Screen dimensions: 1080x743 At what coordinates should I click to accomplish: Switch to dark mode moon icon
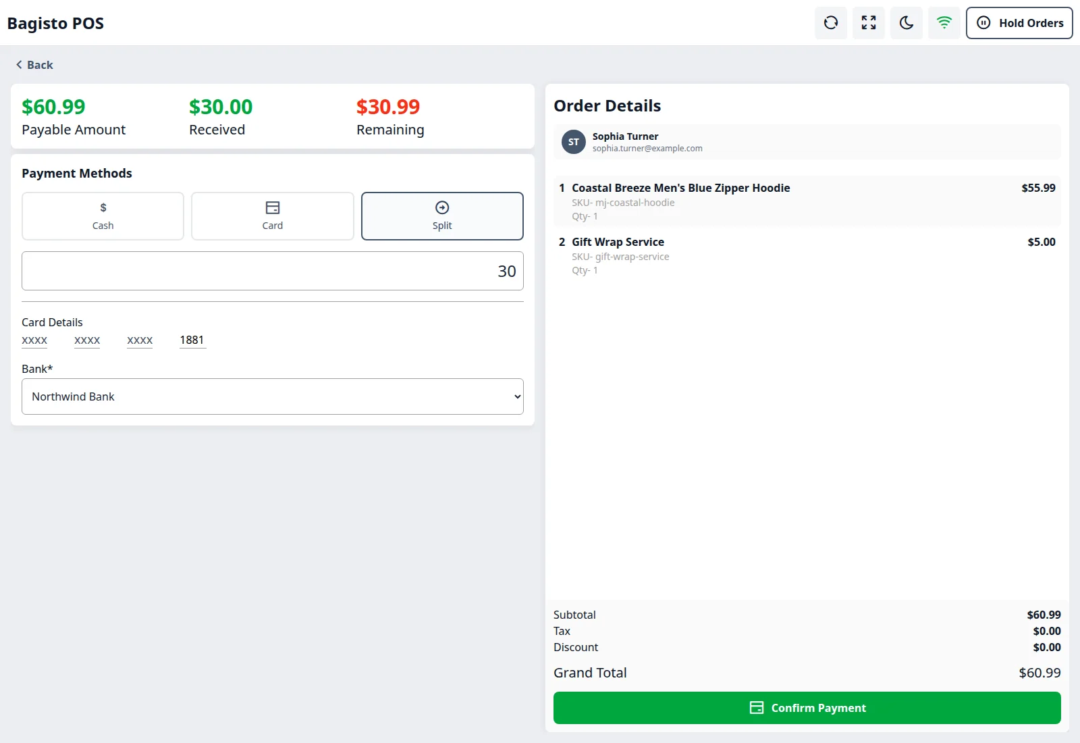[907, 23]
